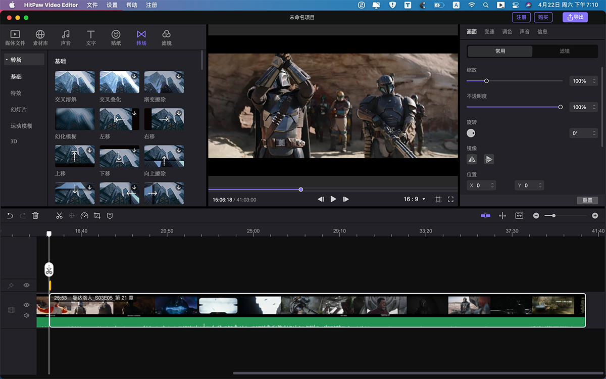Switch to the 声音 properties tab
Viewport: 606px width, 379px height.
[525, 31]
